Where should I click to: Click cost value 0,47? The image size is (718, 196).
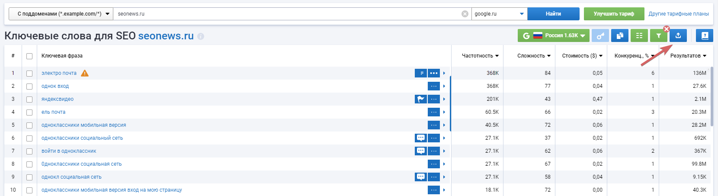597,99
